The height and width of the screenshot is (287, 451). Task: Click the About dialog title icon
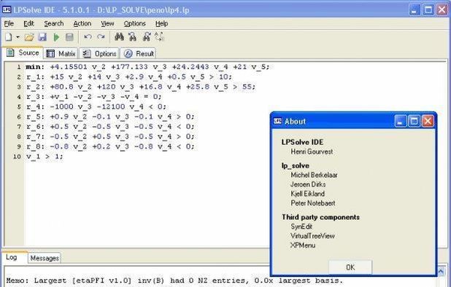(x=277, y=121)
